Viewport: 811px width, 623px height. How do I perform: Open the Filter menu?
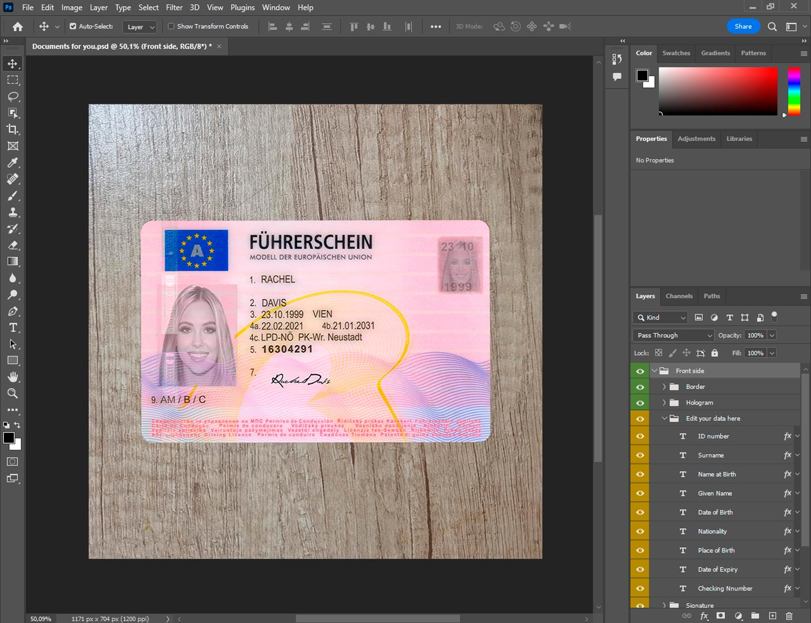coord(174,8)
